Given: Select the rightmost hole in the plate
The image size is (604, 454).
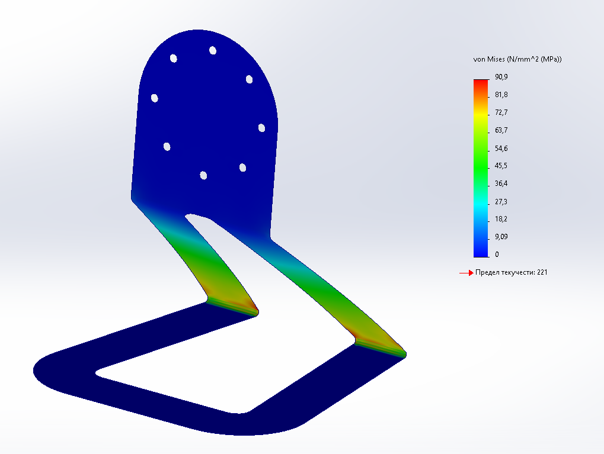Looking at the screenshot, I should (x=261, y=128).
